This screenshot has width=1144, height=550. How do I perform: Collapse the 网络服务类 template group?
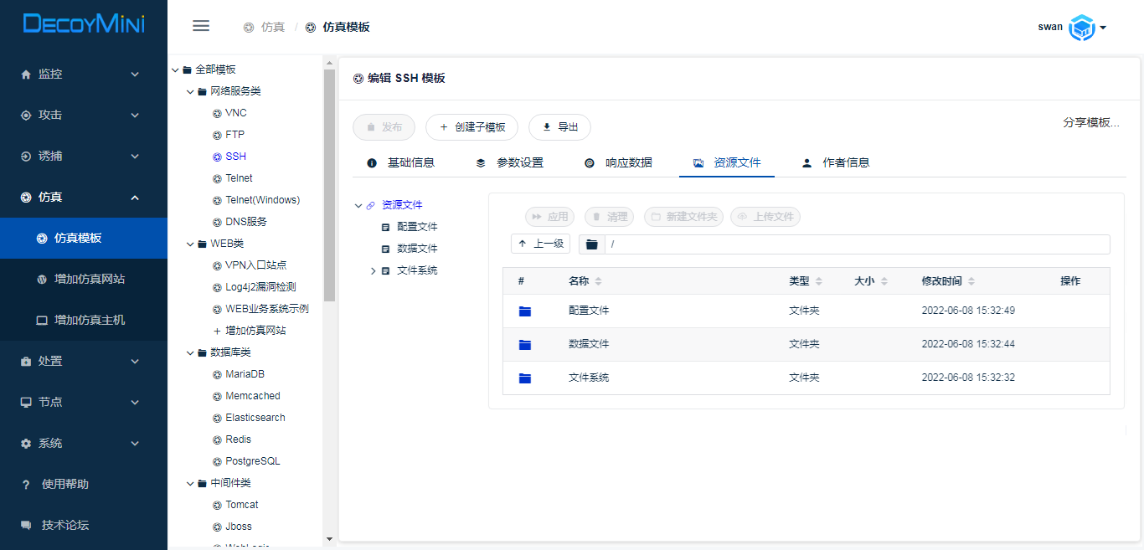(x=190, y=91)
